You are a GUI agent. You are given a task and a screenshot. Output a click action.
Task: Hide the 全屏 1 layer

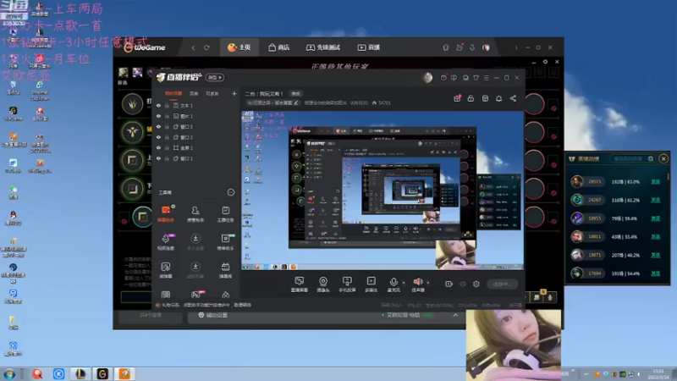tap(158, 147)
